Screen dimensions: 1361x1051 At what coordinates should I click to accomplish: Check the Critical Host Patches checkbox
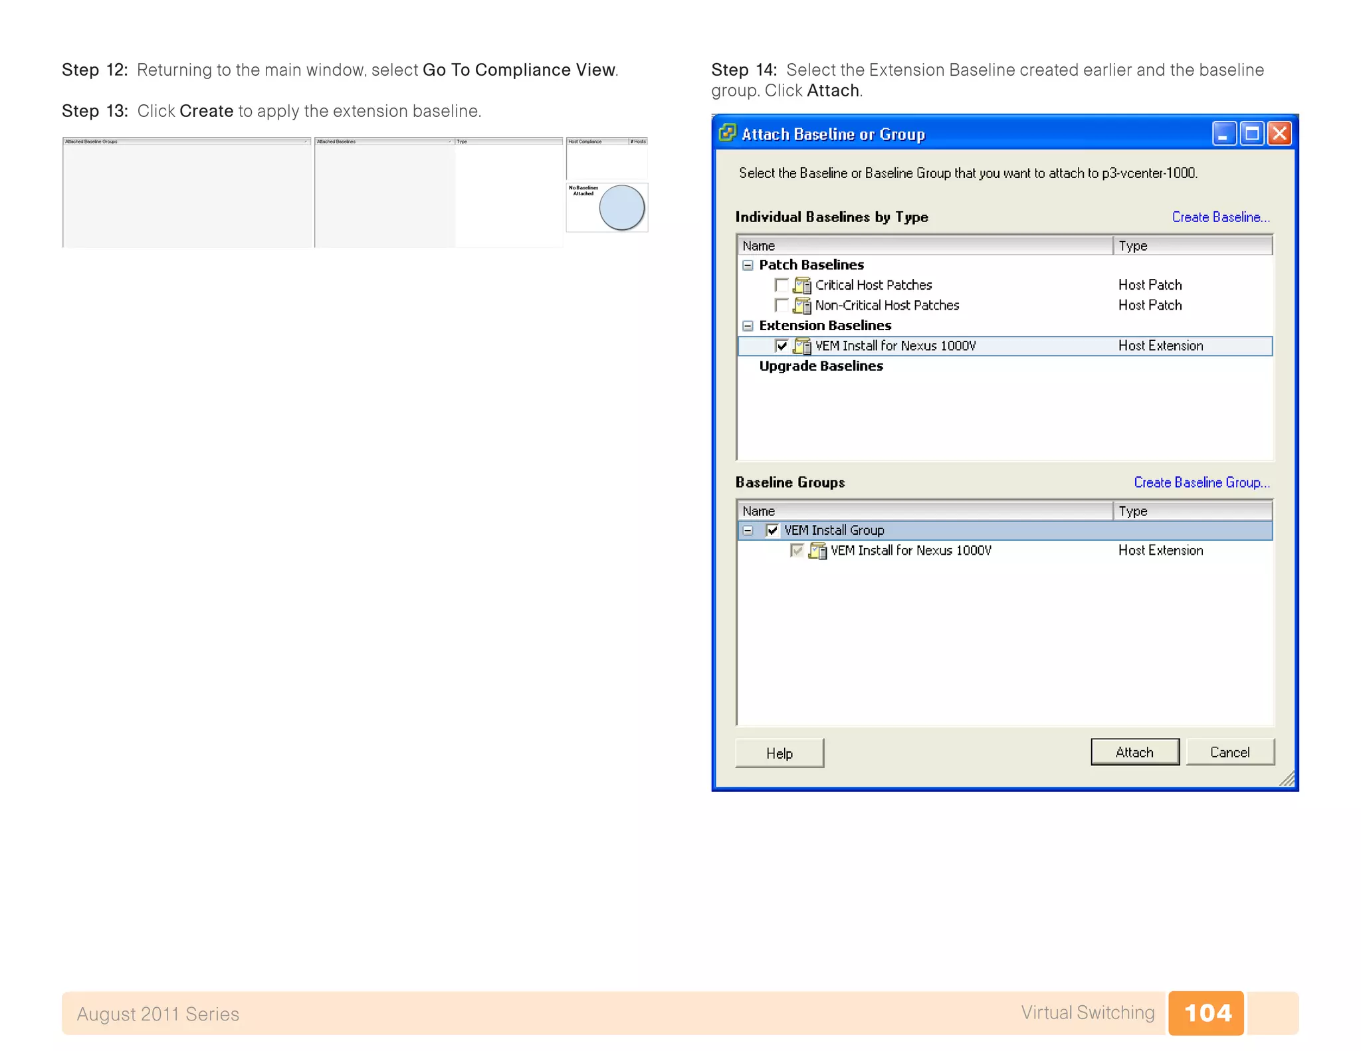782,285
